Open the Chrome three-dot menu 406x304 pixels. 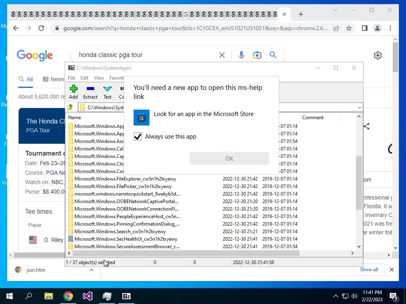pos(390,28)
